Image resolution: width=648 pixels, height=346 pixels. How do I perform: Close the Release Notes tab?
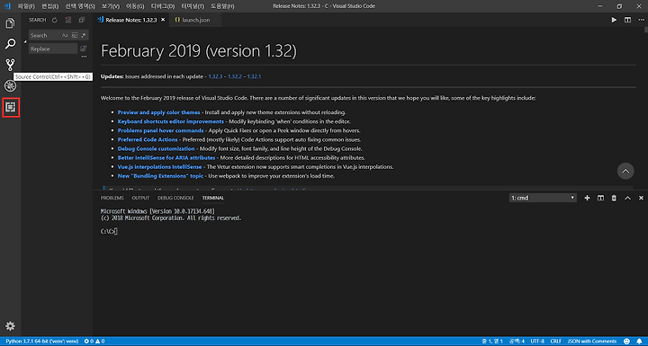(163, 20)
